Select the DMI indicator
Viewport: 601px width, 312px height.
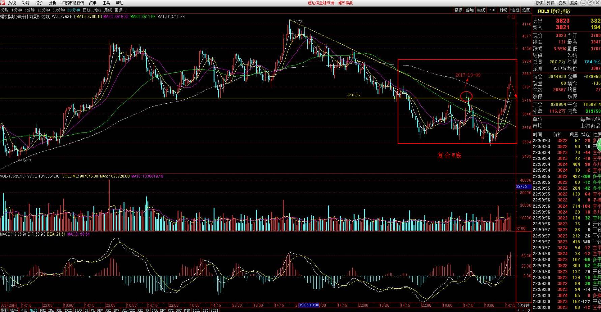click(x=43, y=310)
